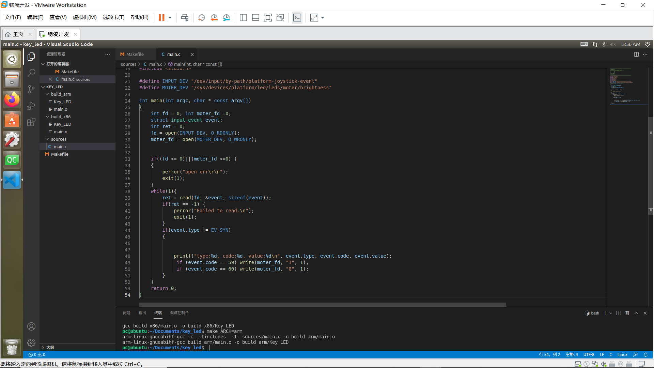Open the Source Control view
The height and width of the screenshot is (368, 654).
click(31, 89)
